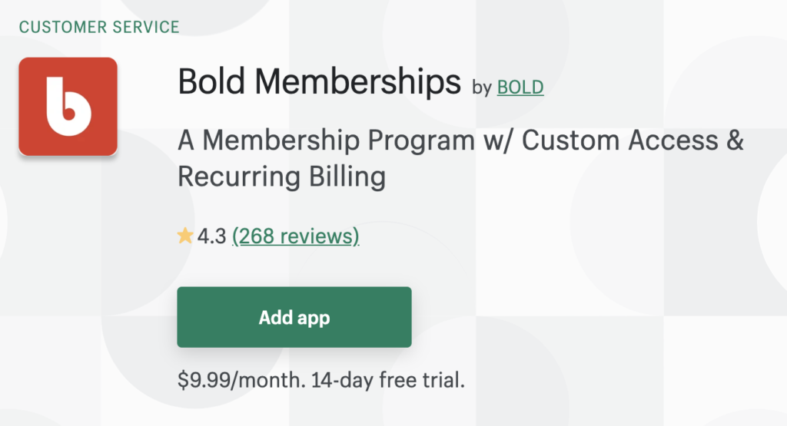This screenshot has width=787, height=426.
Task: Open the 268 reviews link
Action: pos(295,236)
